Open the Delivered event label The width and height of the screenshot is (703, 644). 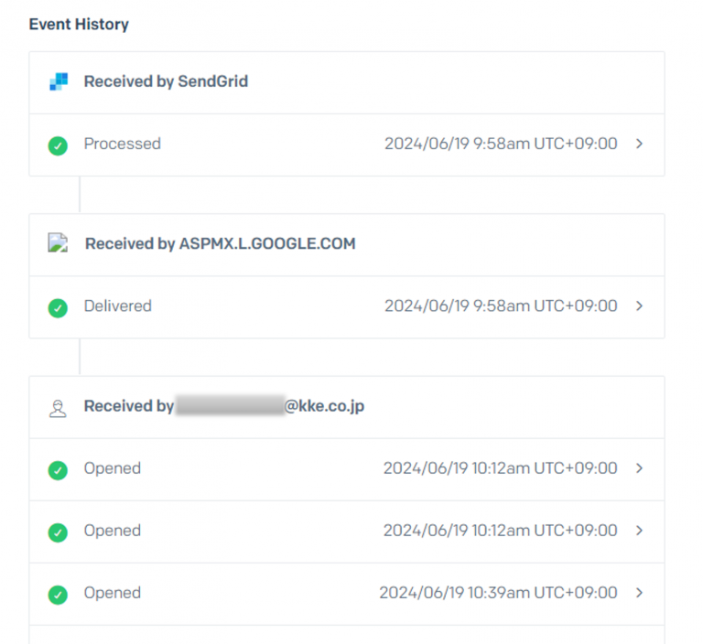pyautogui.click(x=118, y=306)
